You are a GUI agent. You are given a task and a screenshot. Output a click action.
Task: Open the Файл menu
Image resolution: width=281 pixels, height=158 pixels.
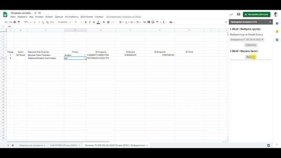pyautogui.click(x=13, y=17)
